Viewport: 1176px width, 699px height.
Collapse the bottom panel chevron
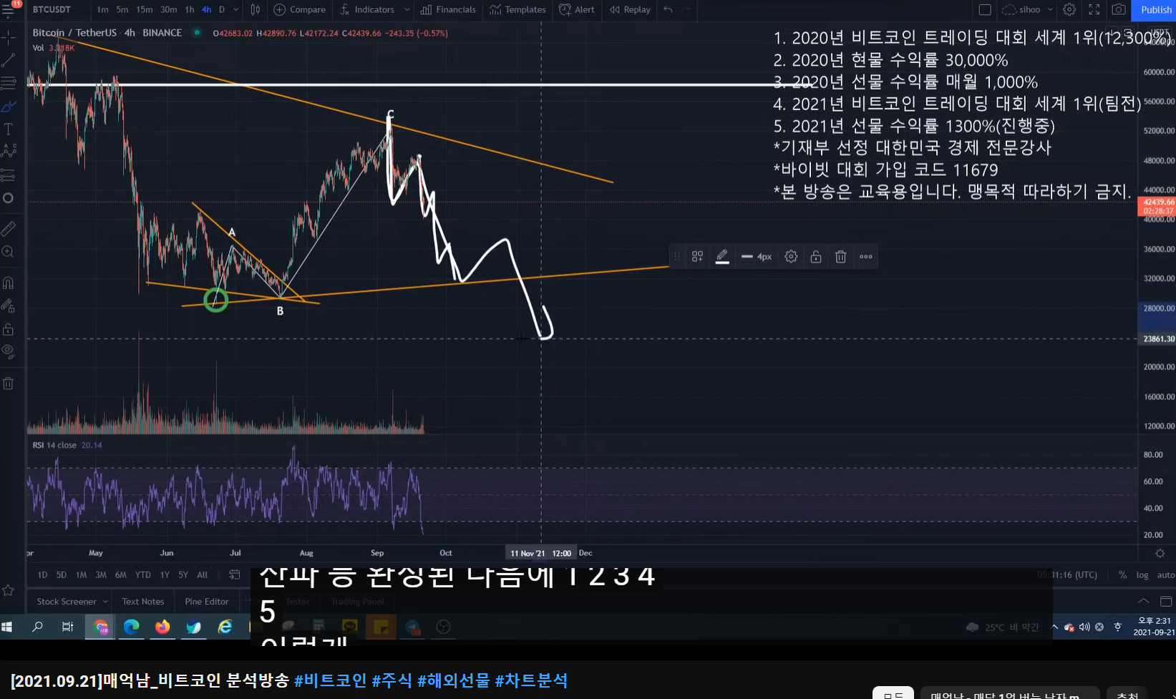coord(1143,601)
